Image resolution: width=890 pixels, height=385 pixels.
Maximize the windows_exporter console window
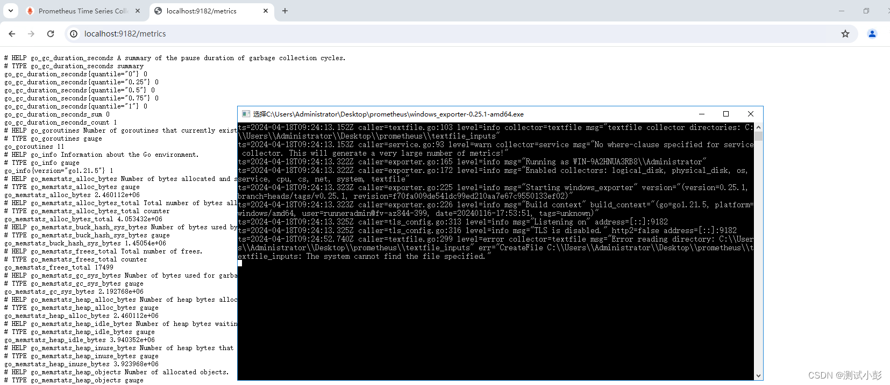pos(726,114)
